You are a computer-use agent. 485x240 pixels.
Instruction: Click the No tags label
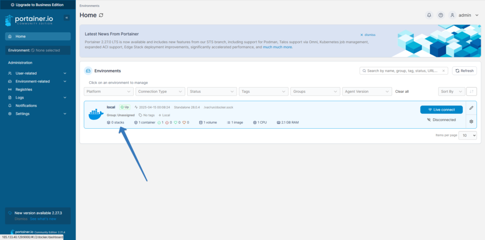147,115
